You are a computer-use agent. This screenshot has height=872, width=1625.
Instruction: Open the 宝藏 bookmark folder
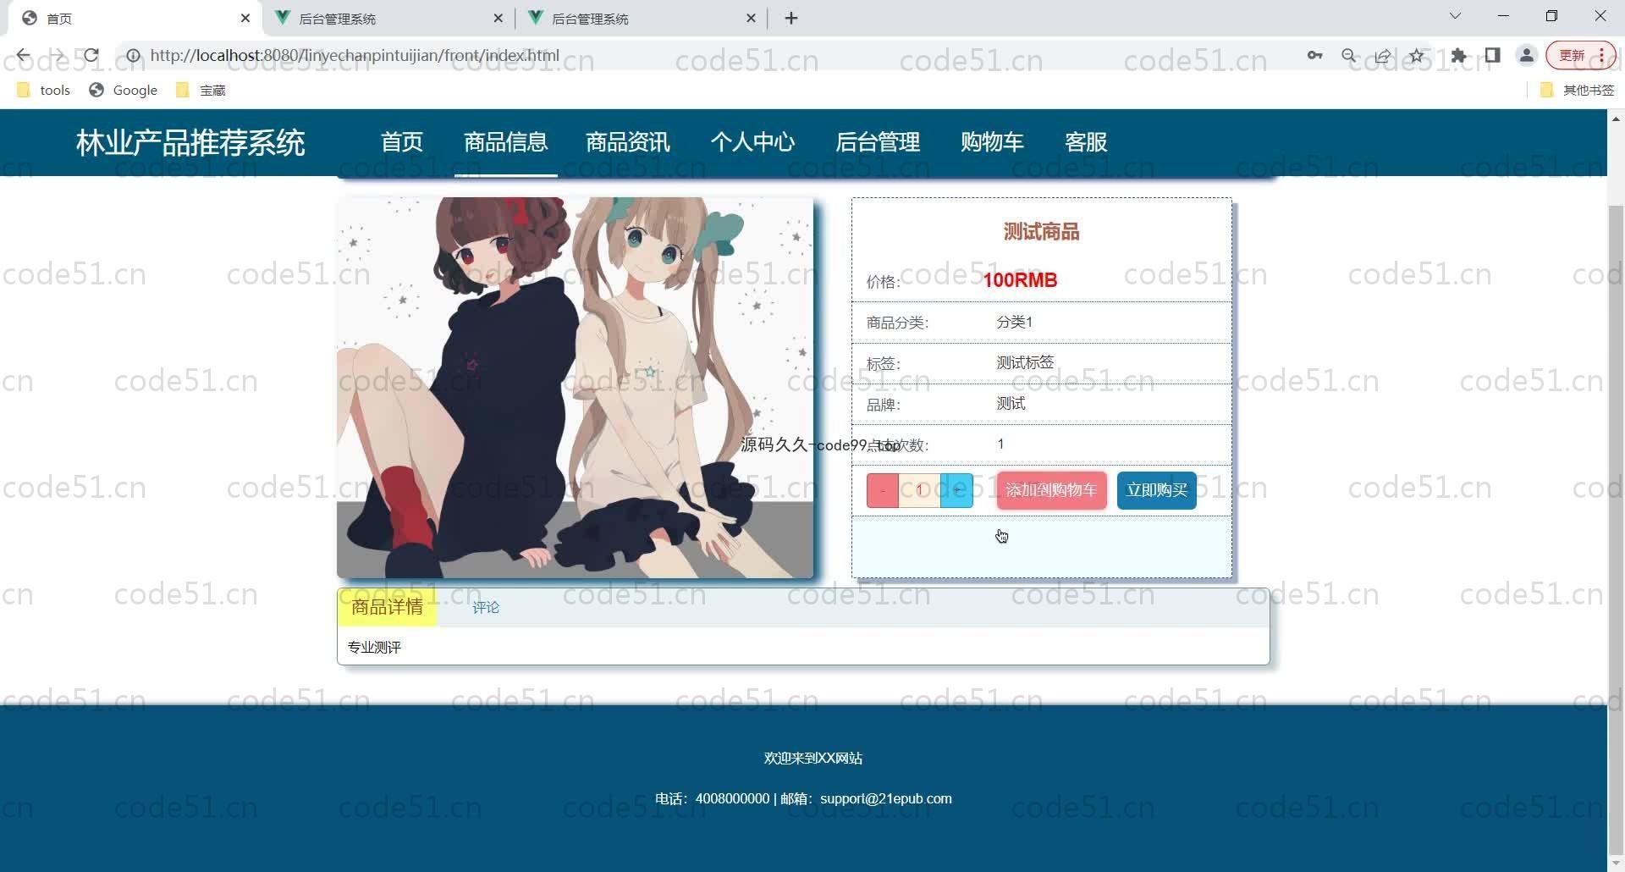point(201,90)
